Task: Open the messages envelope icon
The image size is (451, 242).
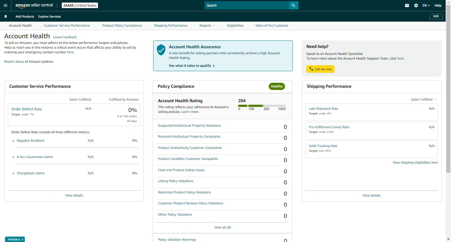Action: point(407,5)
